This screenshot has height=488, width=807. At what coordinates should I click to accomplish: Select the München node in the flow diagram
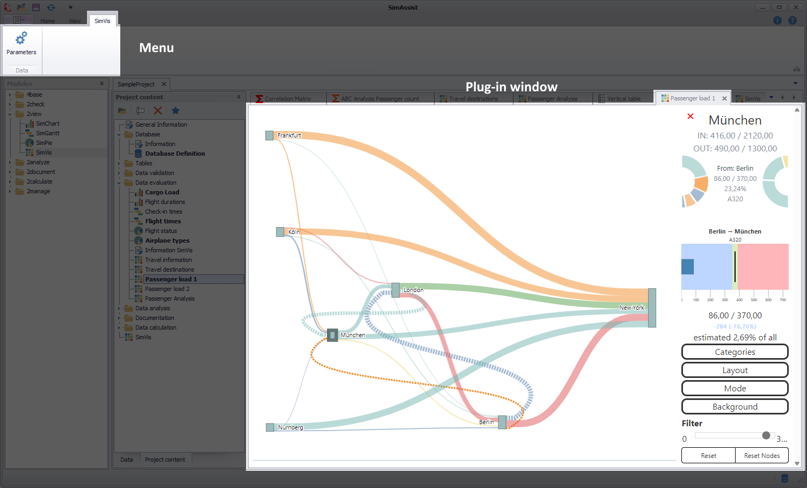pyautogui.click(x=332, y=336)
